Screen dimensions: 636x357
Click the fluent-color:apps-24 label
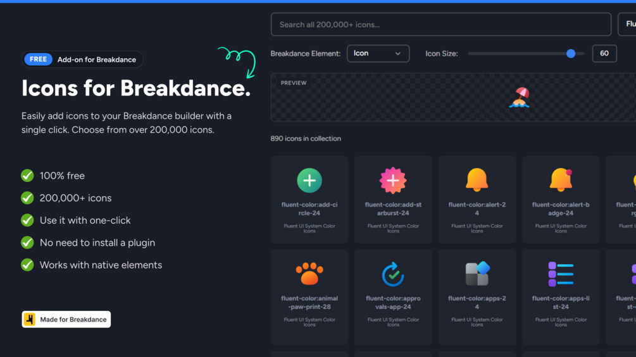coord(477,303)
